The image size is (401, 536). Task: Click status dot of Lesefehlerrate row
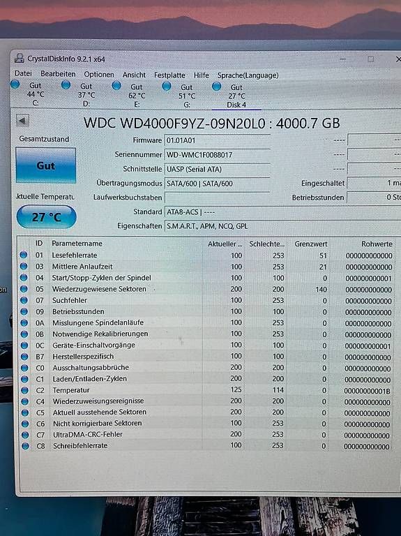tap(23, 255)
